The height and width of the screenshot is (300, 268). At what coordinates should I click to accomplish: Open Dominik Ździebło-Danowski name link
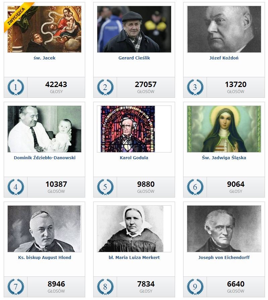[45, 158]
